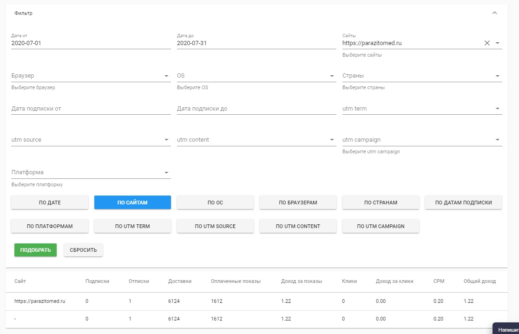Click the Сайт column header

tap(20, 281)
